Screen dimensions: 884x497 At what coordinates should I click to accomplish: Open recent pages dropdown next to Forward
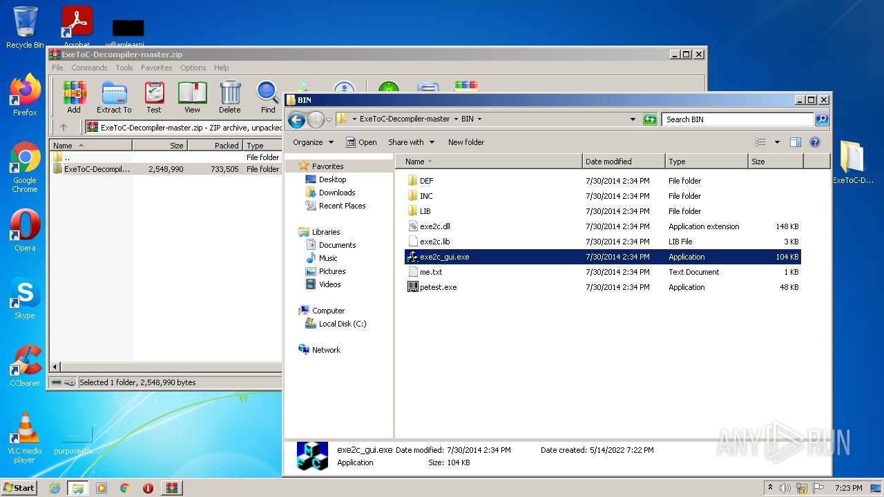329,119
